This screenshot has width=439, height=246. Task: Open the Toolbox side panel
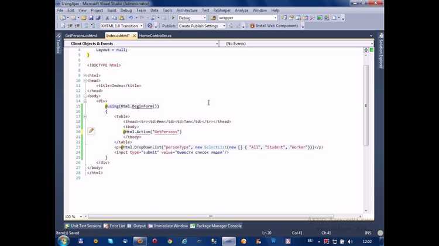click(57, 47)
